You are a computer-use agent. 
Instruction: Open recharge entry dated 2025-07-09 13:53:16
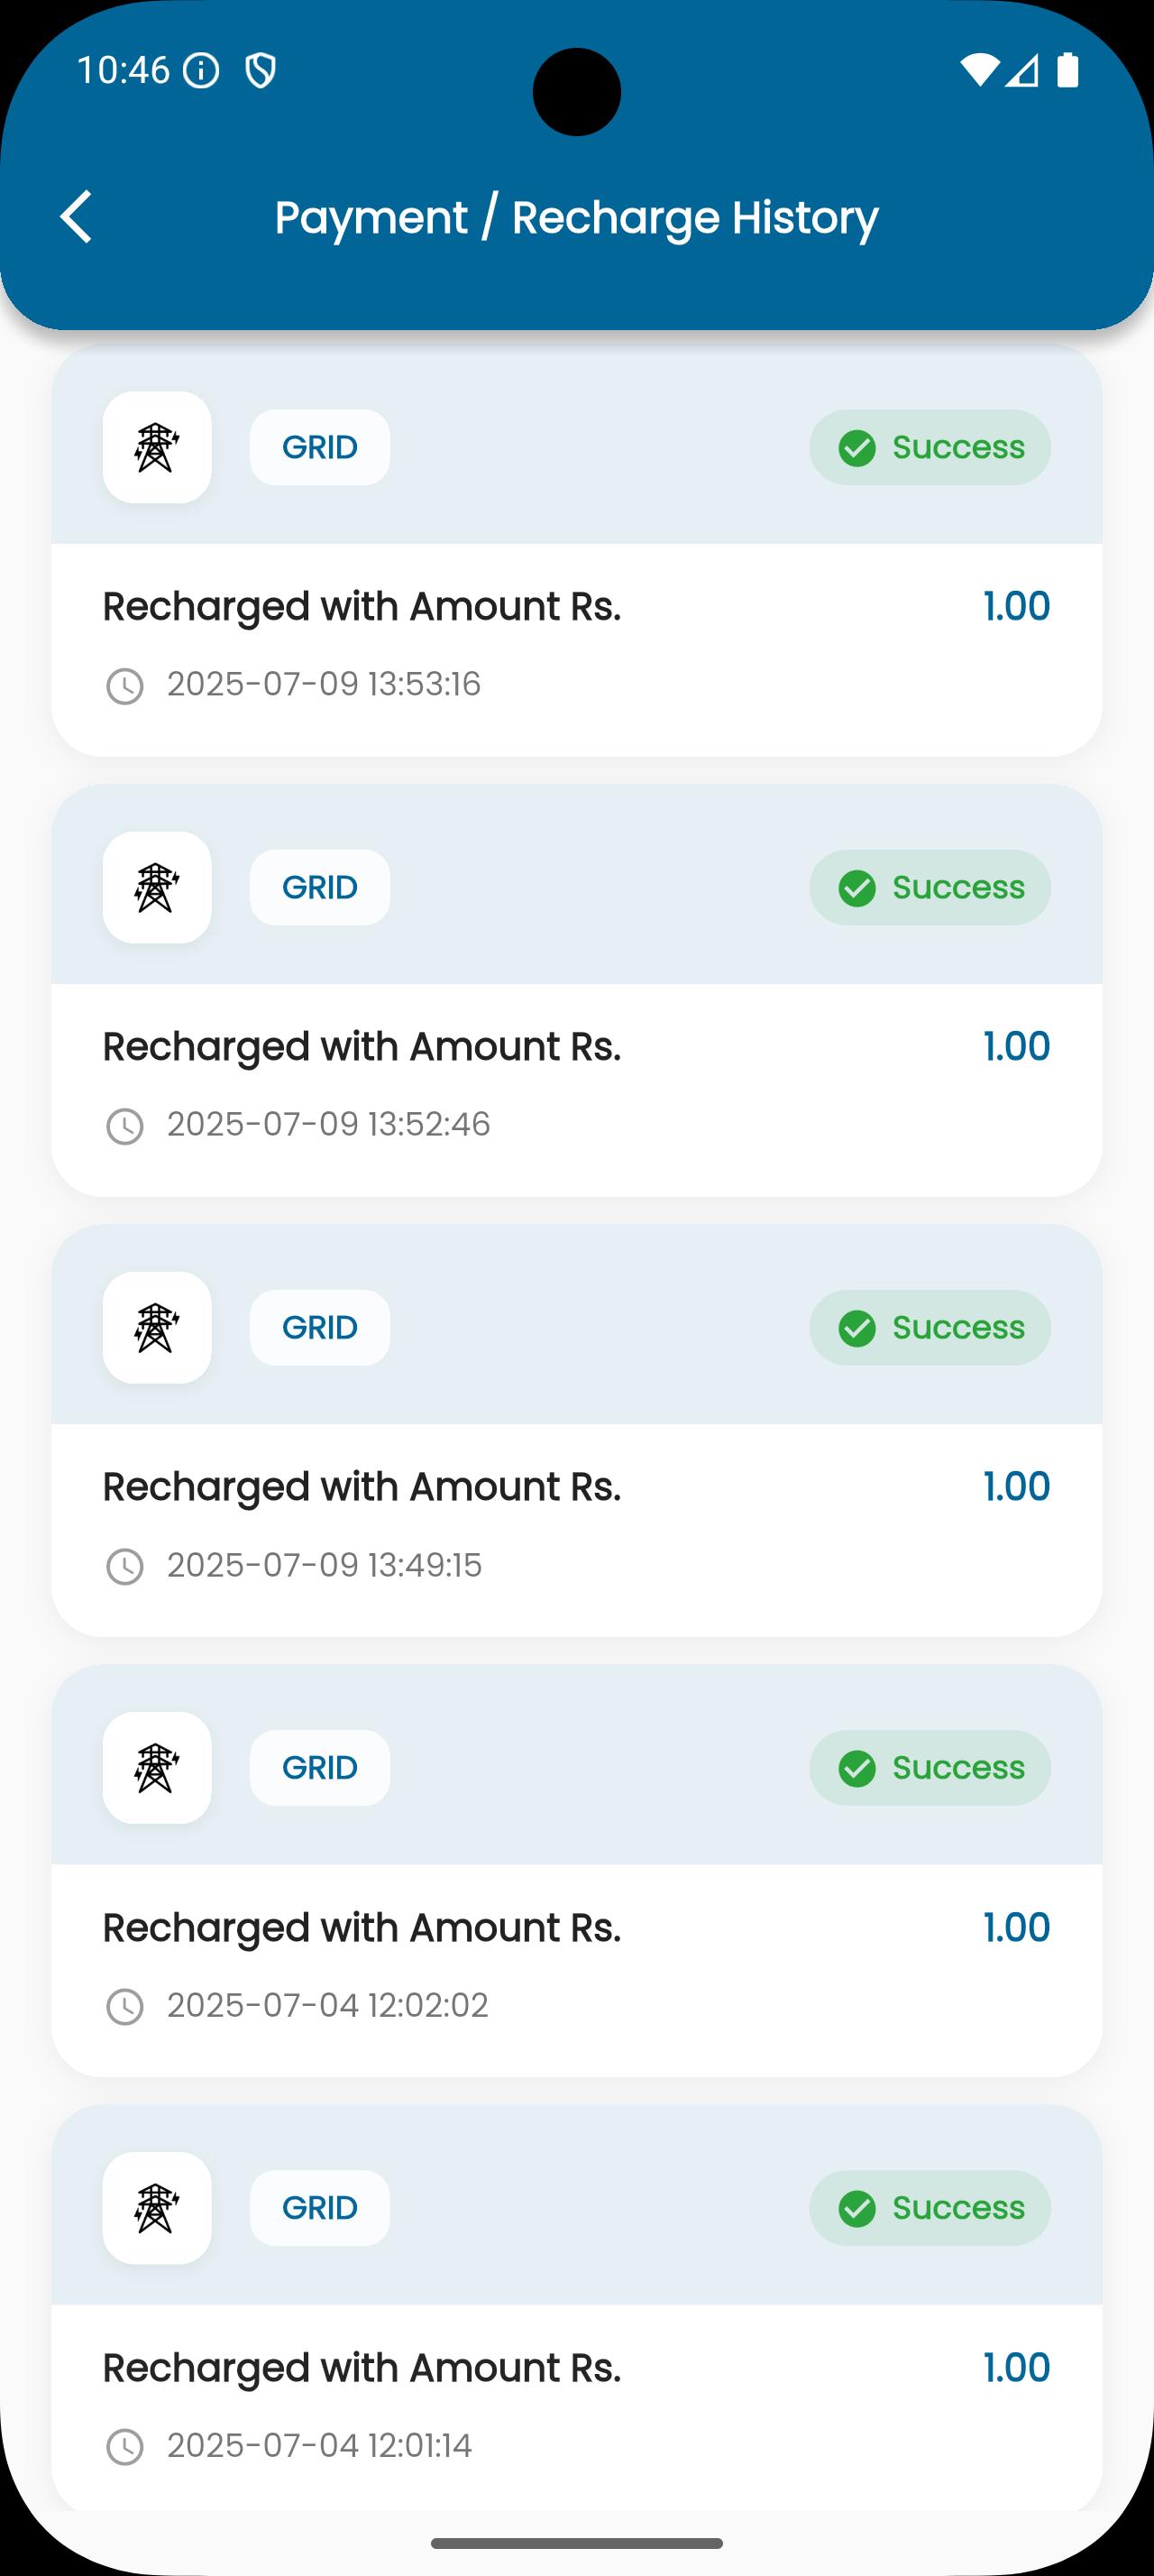coord(576,551)
